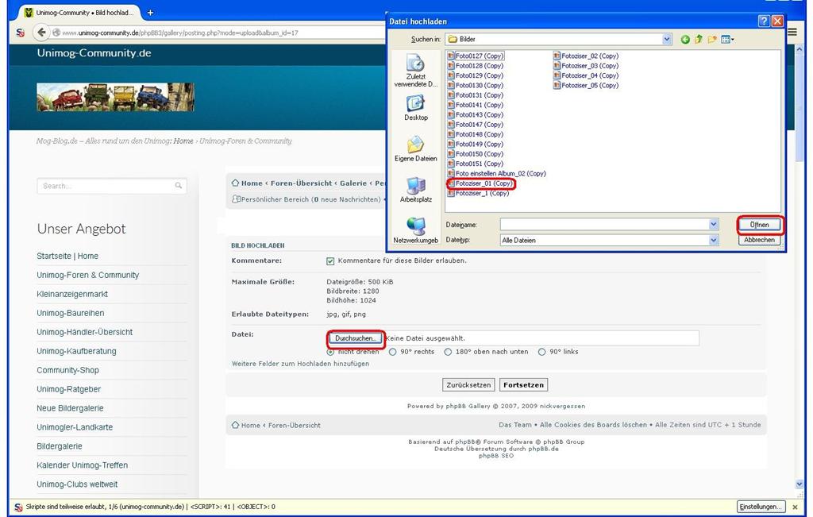
Task: Expand the Suchen in folder dropdown
Action: pos(667,39)
